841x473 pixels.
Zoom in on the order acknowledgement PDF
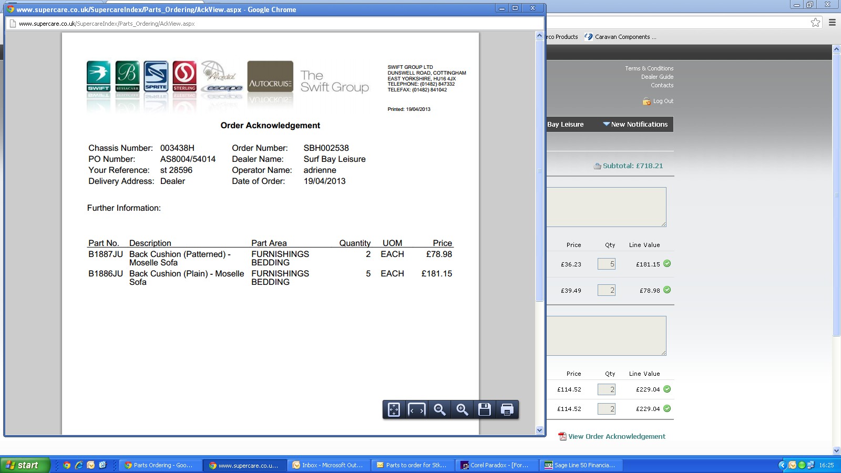[x=462, y=409]
